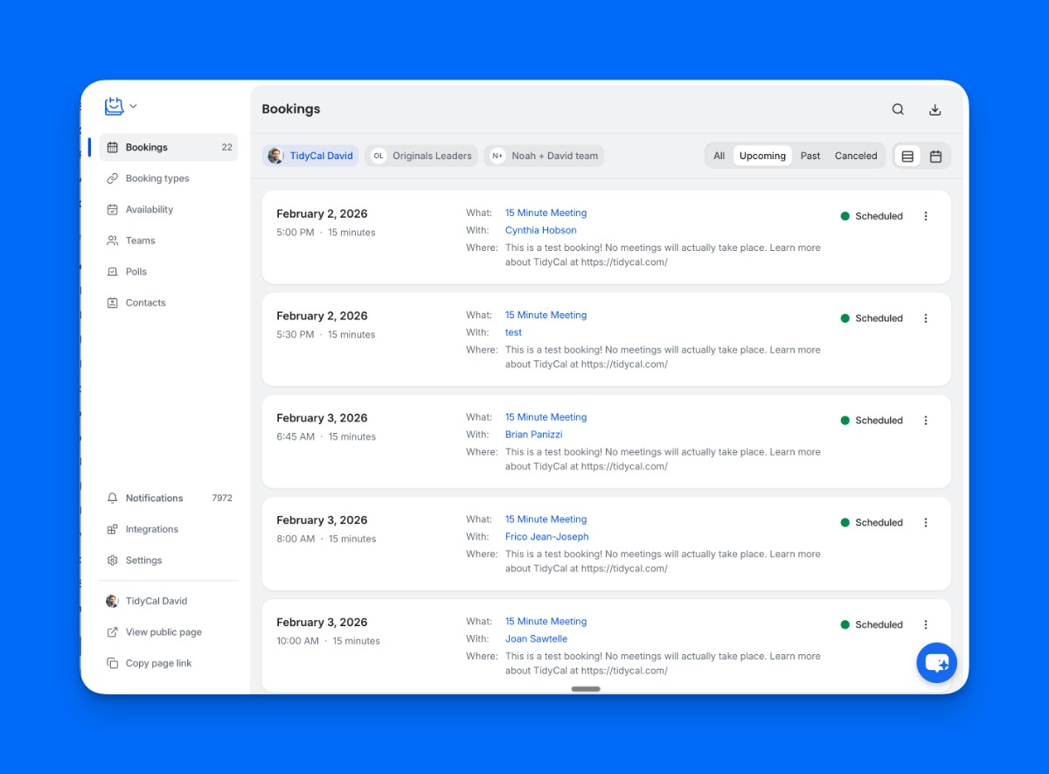The width and height of the screenshot is (1049, 774).
Task: Switch to list view layout
Action: [x=907, y=157]
